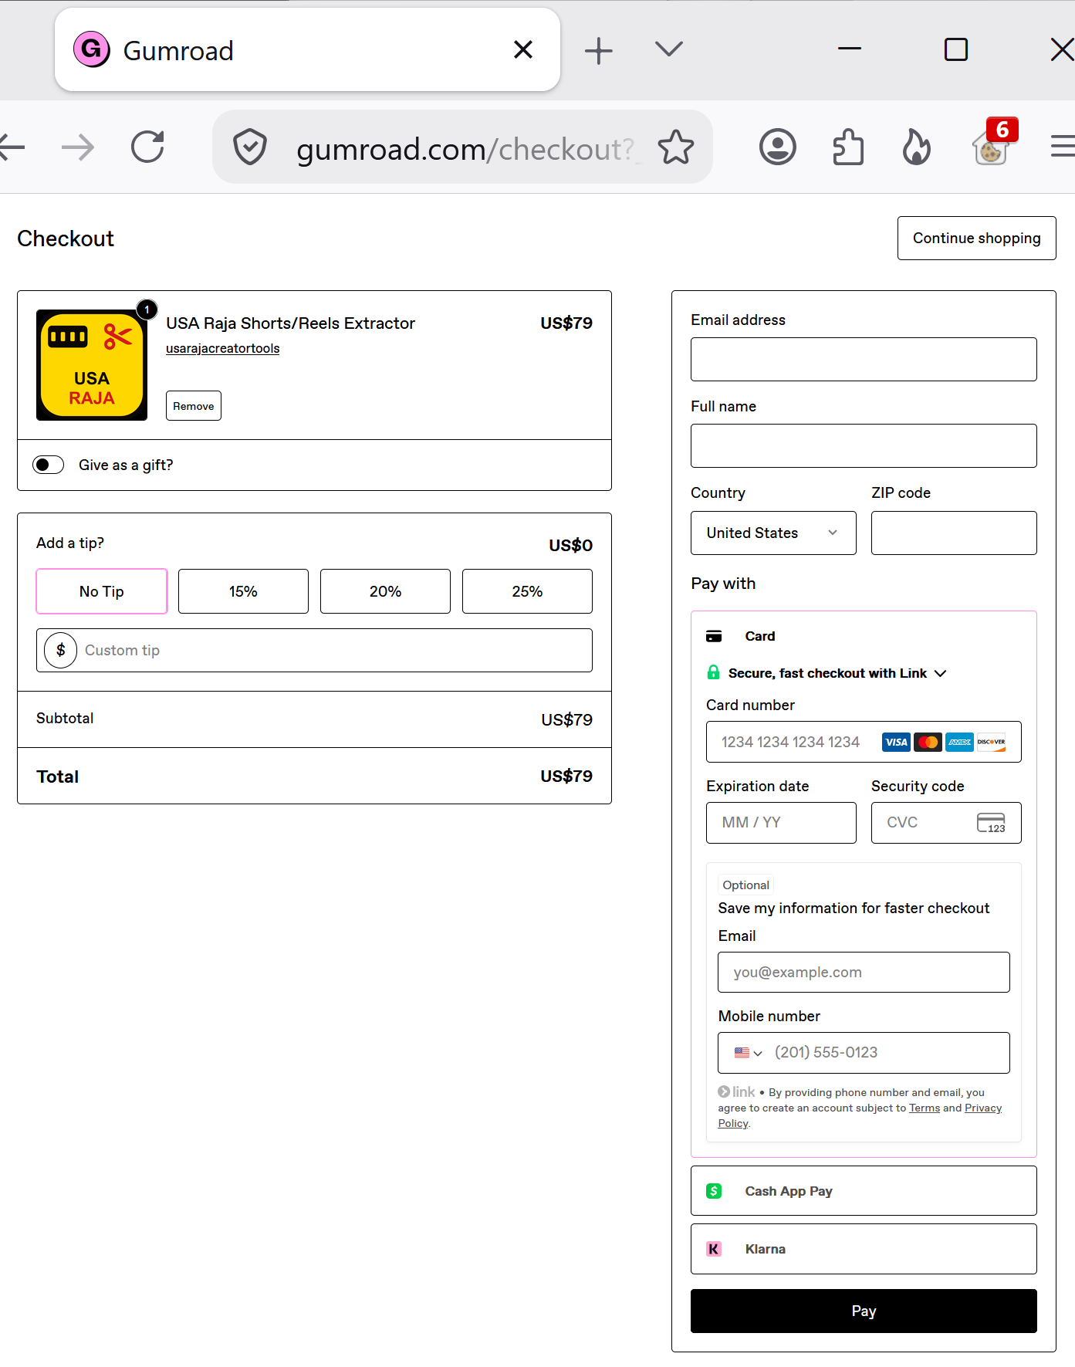Open the shield tracking protection icon
Image resolution: width=1075 pixels, height=1367 pixels.
250,147
